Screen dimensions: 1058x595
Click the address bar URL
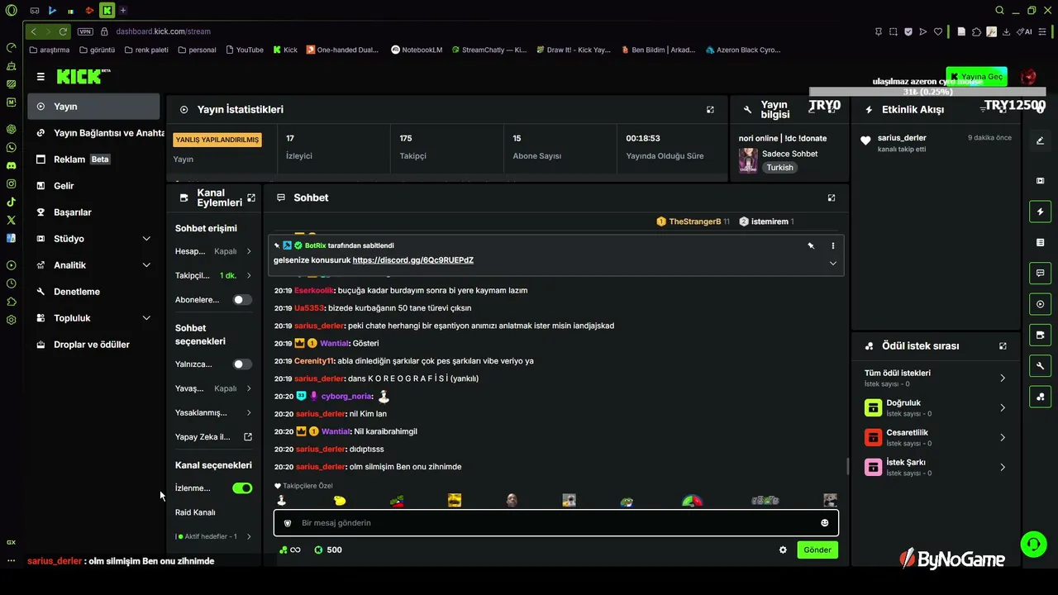(163, 31)
